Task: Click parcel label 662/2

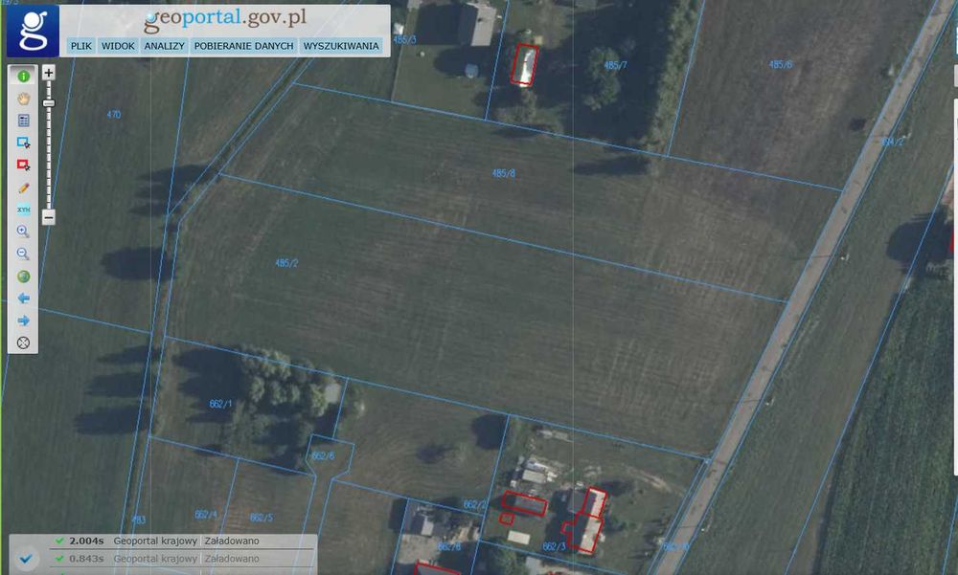Action: tap(475, 505)
